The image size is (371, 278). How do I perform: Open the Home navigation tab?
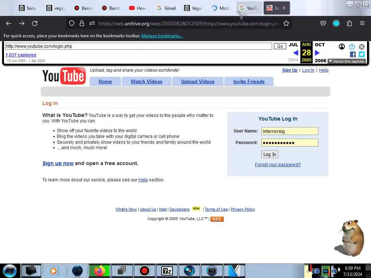coord(105,81)
